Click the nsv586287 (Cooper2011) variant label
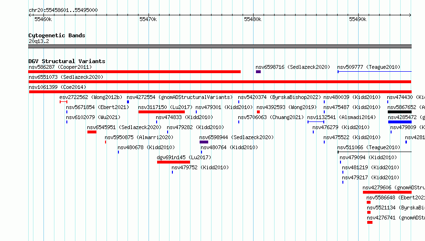 click(x=60, y=67)
